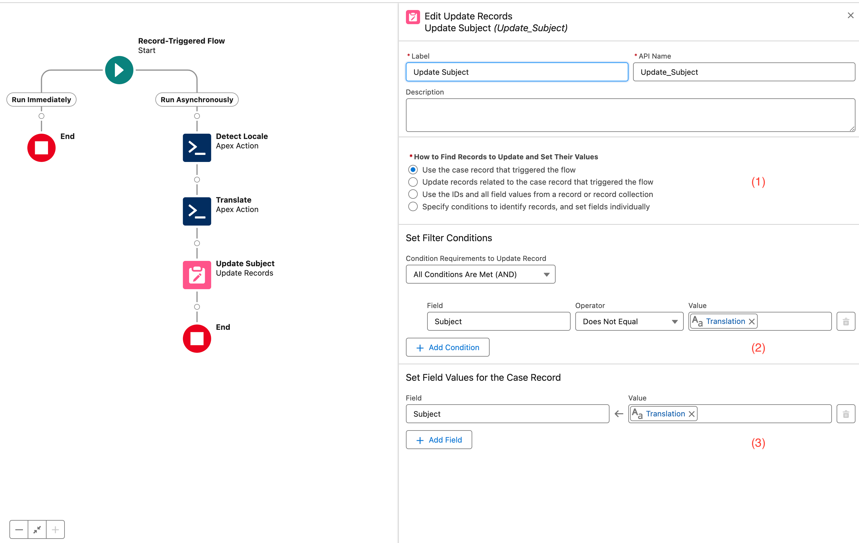Click the End stop icon under Run Immediately

(x=41, y=148)
